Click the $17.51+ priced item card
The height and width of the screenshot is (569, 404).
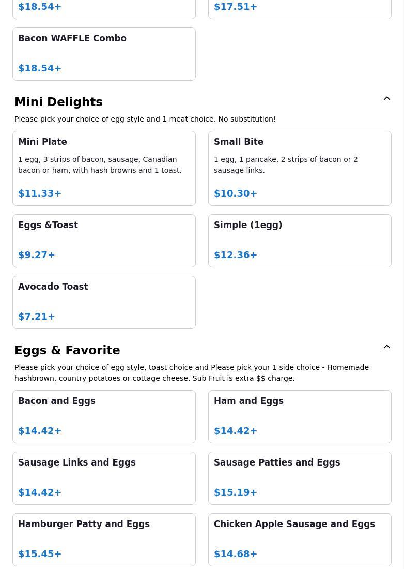(x=300, y=8)
